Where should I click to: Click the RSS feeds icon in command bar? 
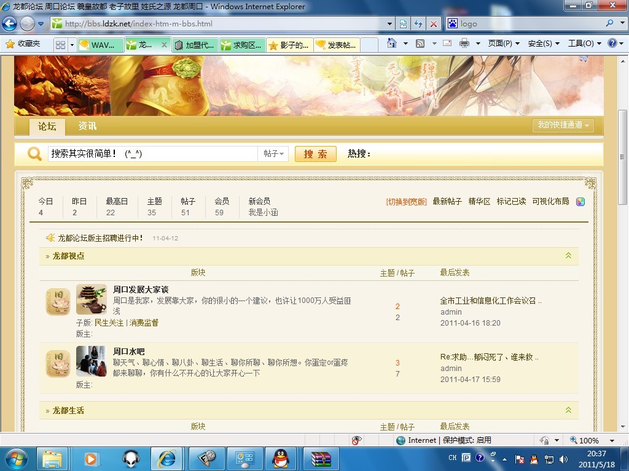(420, 44)
